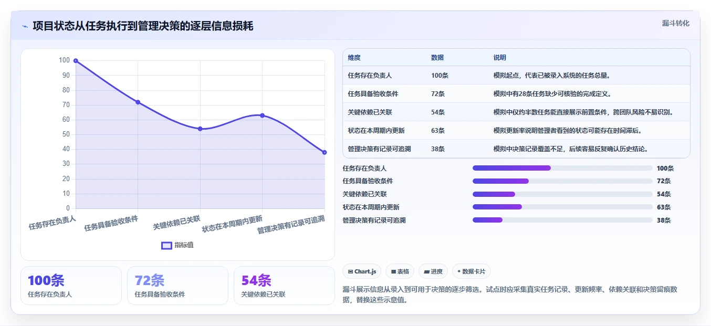Click the table value 54条
This screenshot has height=326, width=711.
tap(438, 112)
